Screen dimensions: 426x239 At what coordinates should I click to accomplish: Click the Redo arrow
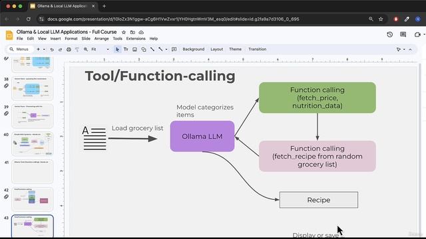(60, 49)
